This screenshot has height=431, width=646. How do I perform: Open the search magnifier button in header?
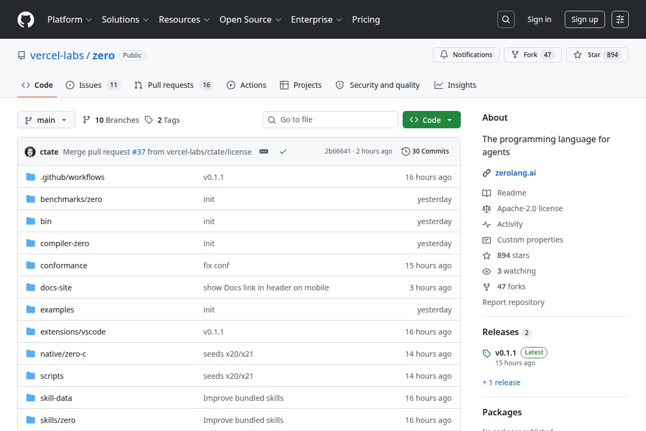click(505, 19)
